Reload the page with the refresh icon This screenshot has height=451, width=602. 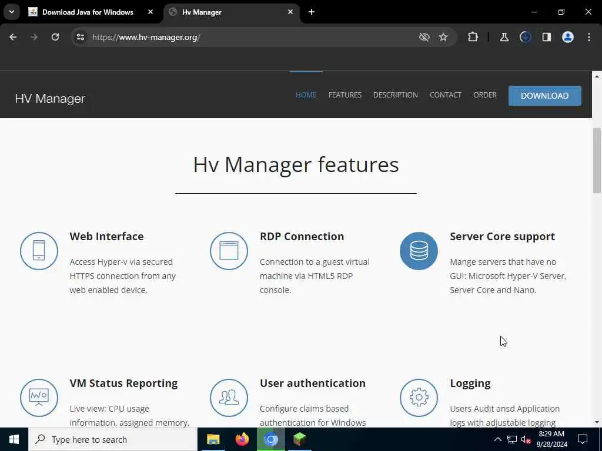point(55,37)
